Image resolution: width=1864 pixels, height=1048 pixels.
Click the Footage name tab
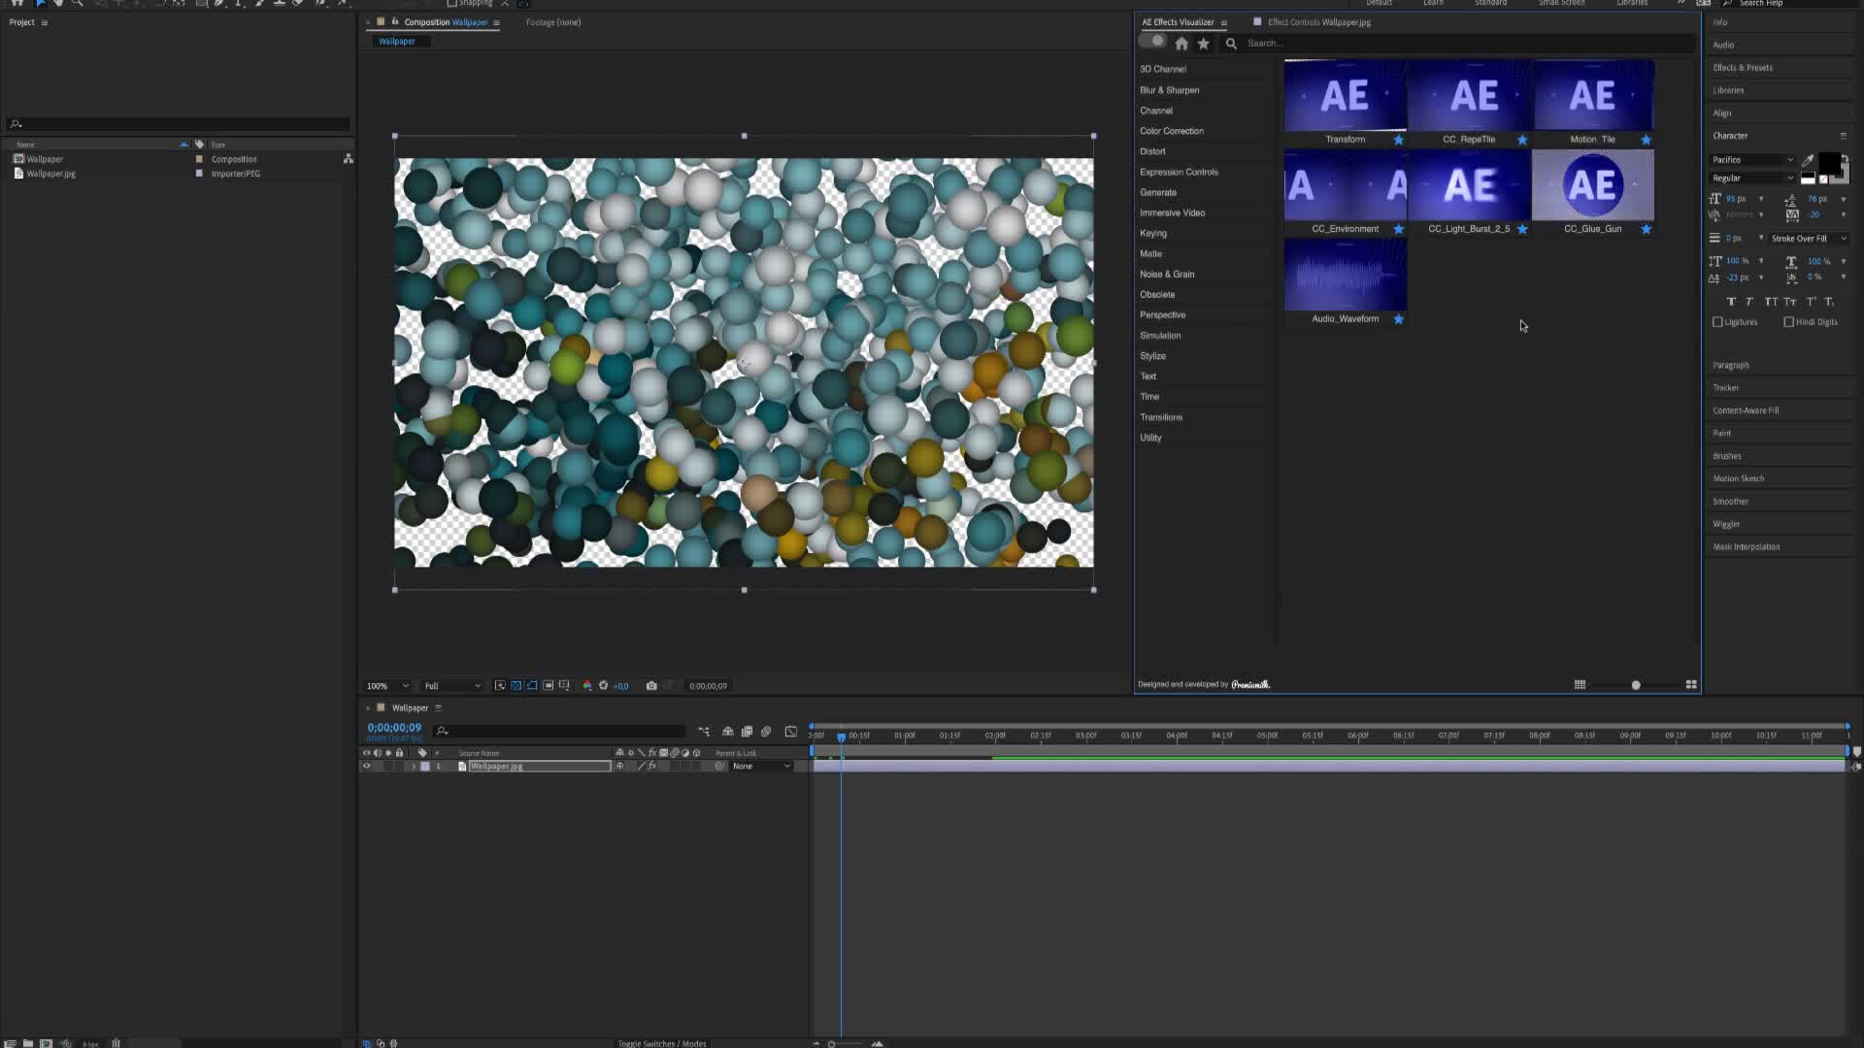pos(553,21)
